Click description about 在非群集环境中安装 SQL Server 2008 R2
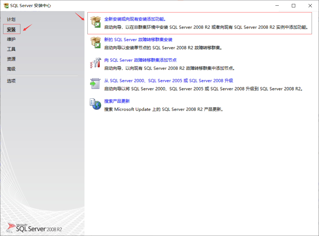319x236 pixels. point(207,27)
